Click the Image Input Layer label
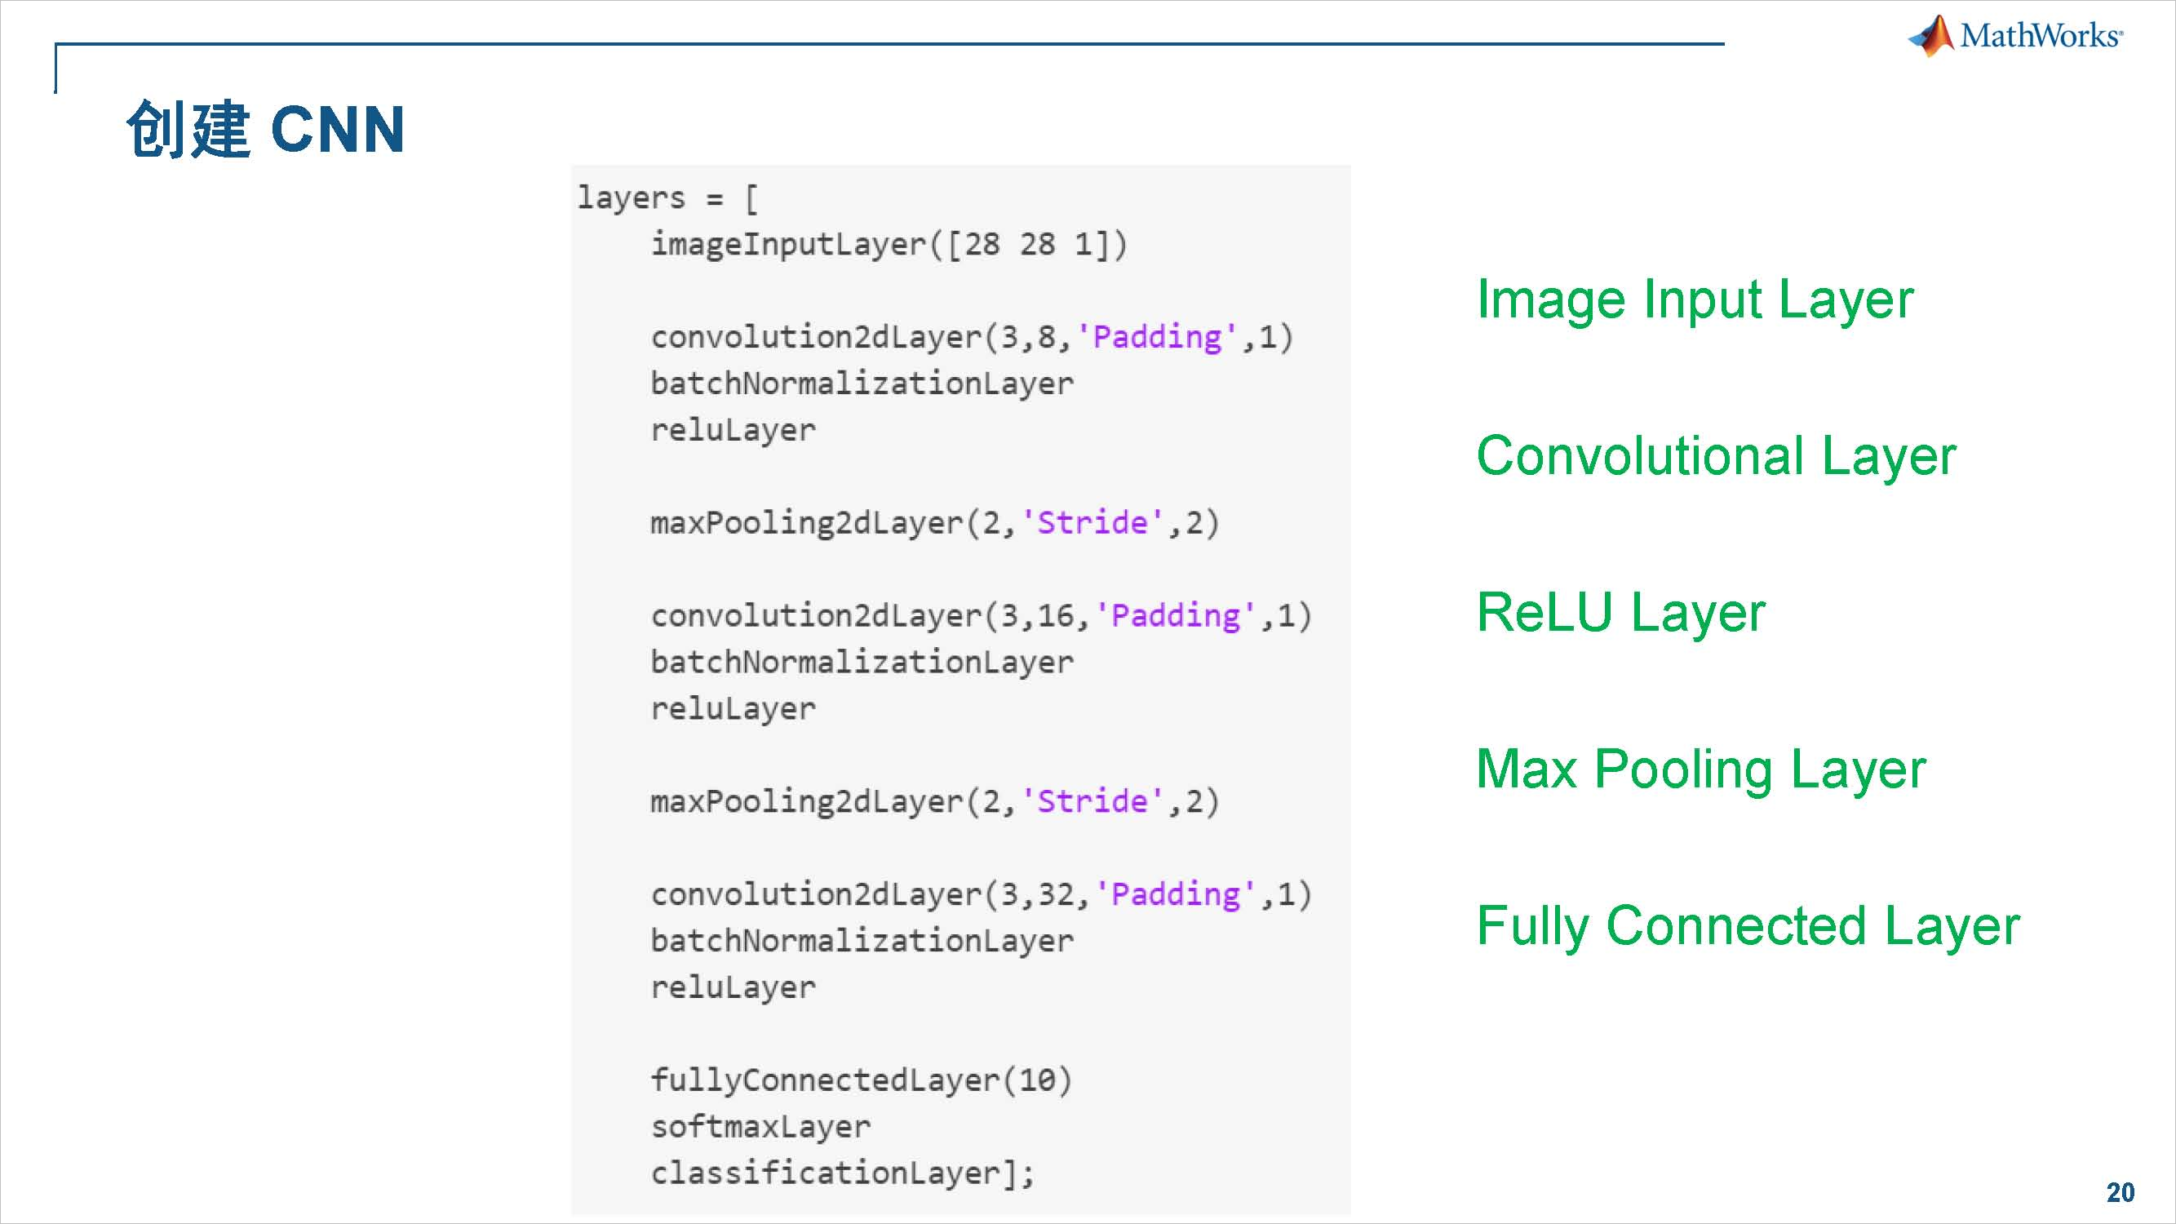Screen dimensions: 2176x1224 tap(1695, 299)
